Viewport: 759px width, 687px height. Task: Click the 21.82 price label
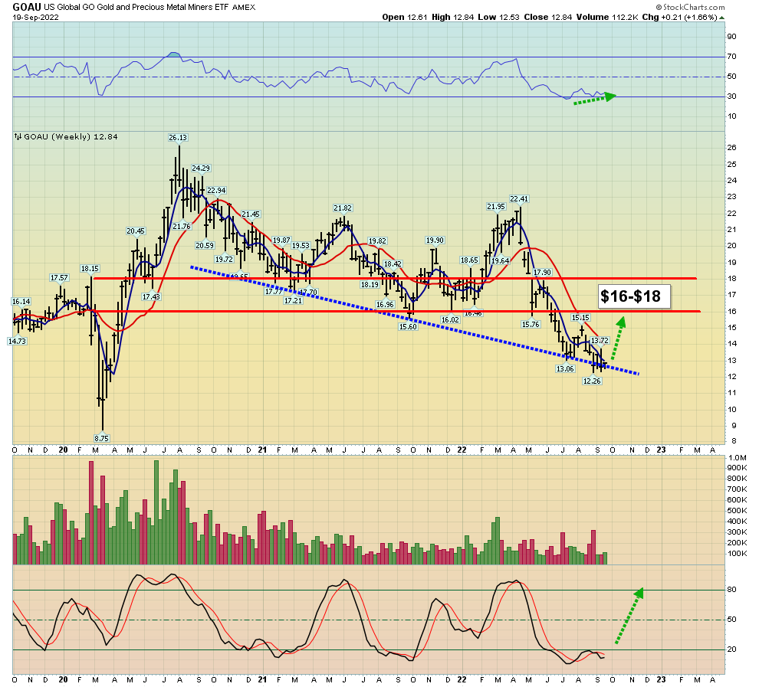click(343, 208)
